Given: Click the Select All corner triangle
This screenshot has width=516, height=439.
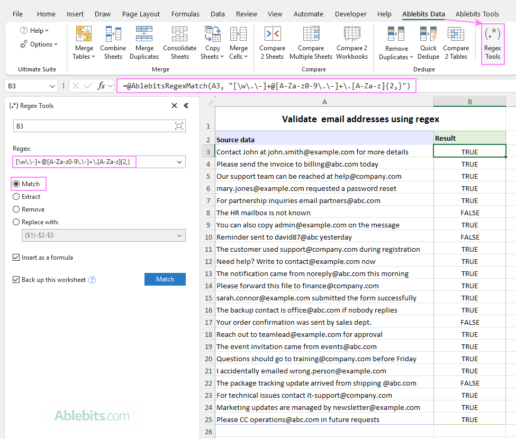Looking at the screenshot, I should tap(210, 102).
